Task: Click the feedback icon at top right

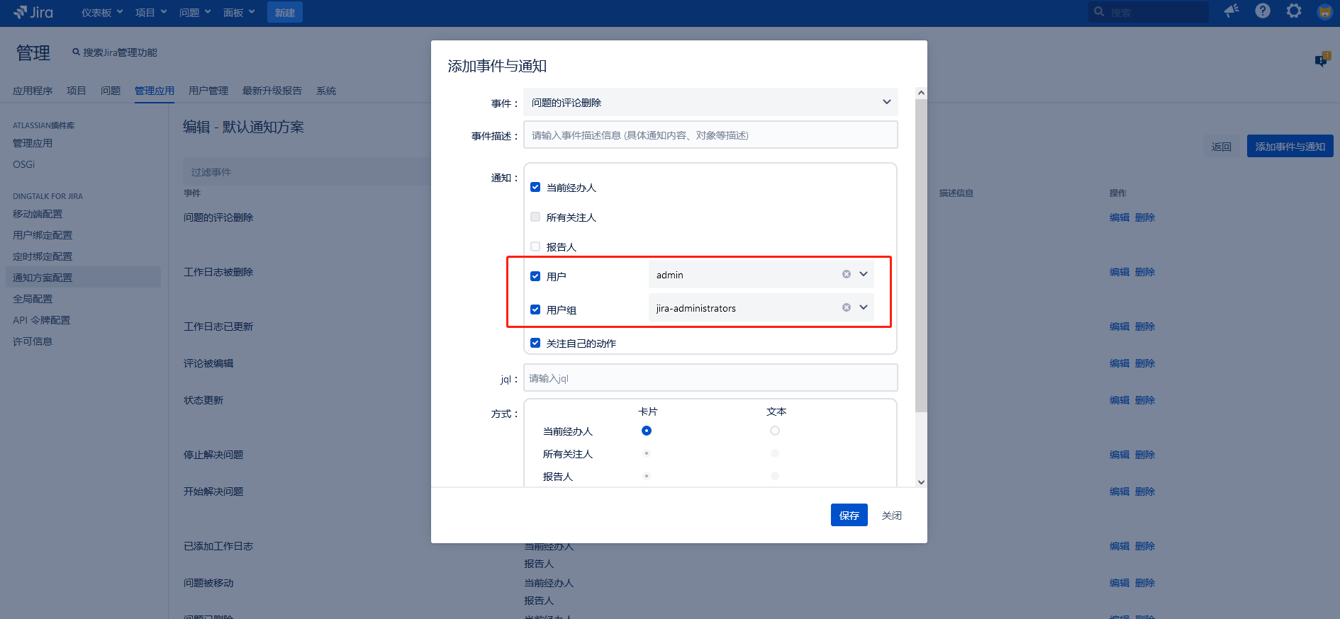Action: tap(1322, 59)
